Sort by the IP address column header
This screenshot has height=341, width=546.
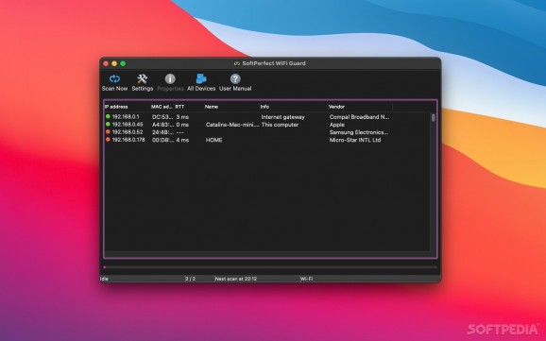pyautogui.click(x=116, y=107)
